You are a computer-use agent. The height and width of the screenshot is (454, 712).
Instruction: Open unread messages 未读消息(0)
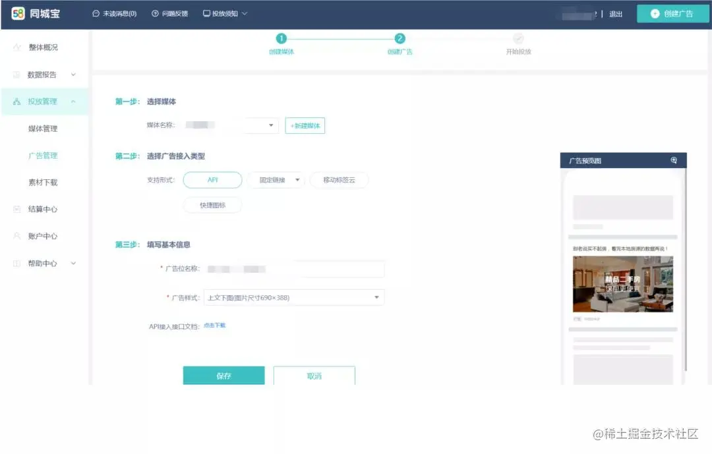[x=115, y=14]
